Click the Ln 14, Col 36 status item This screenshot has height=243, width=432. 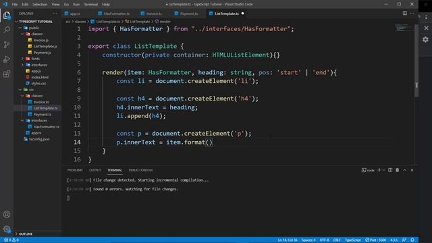[288, 240]
